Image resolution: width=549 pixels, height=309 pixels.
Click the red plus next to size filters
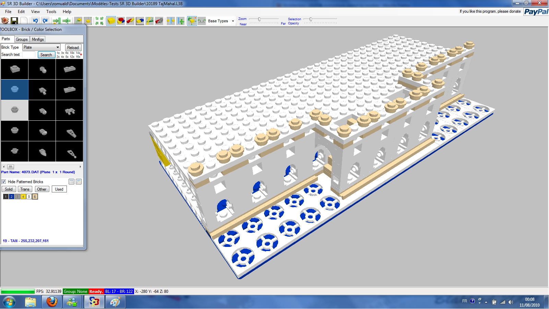81,55
